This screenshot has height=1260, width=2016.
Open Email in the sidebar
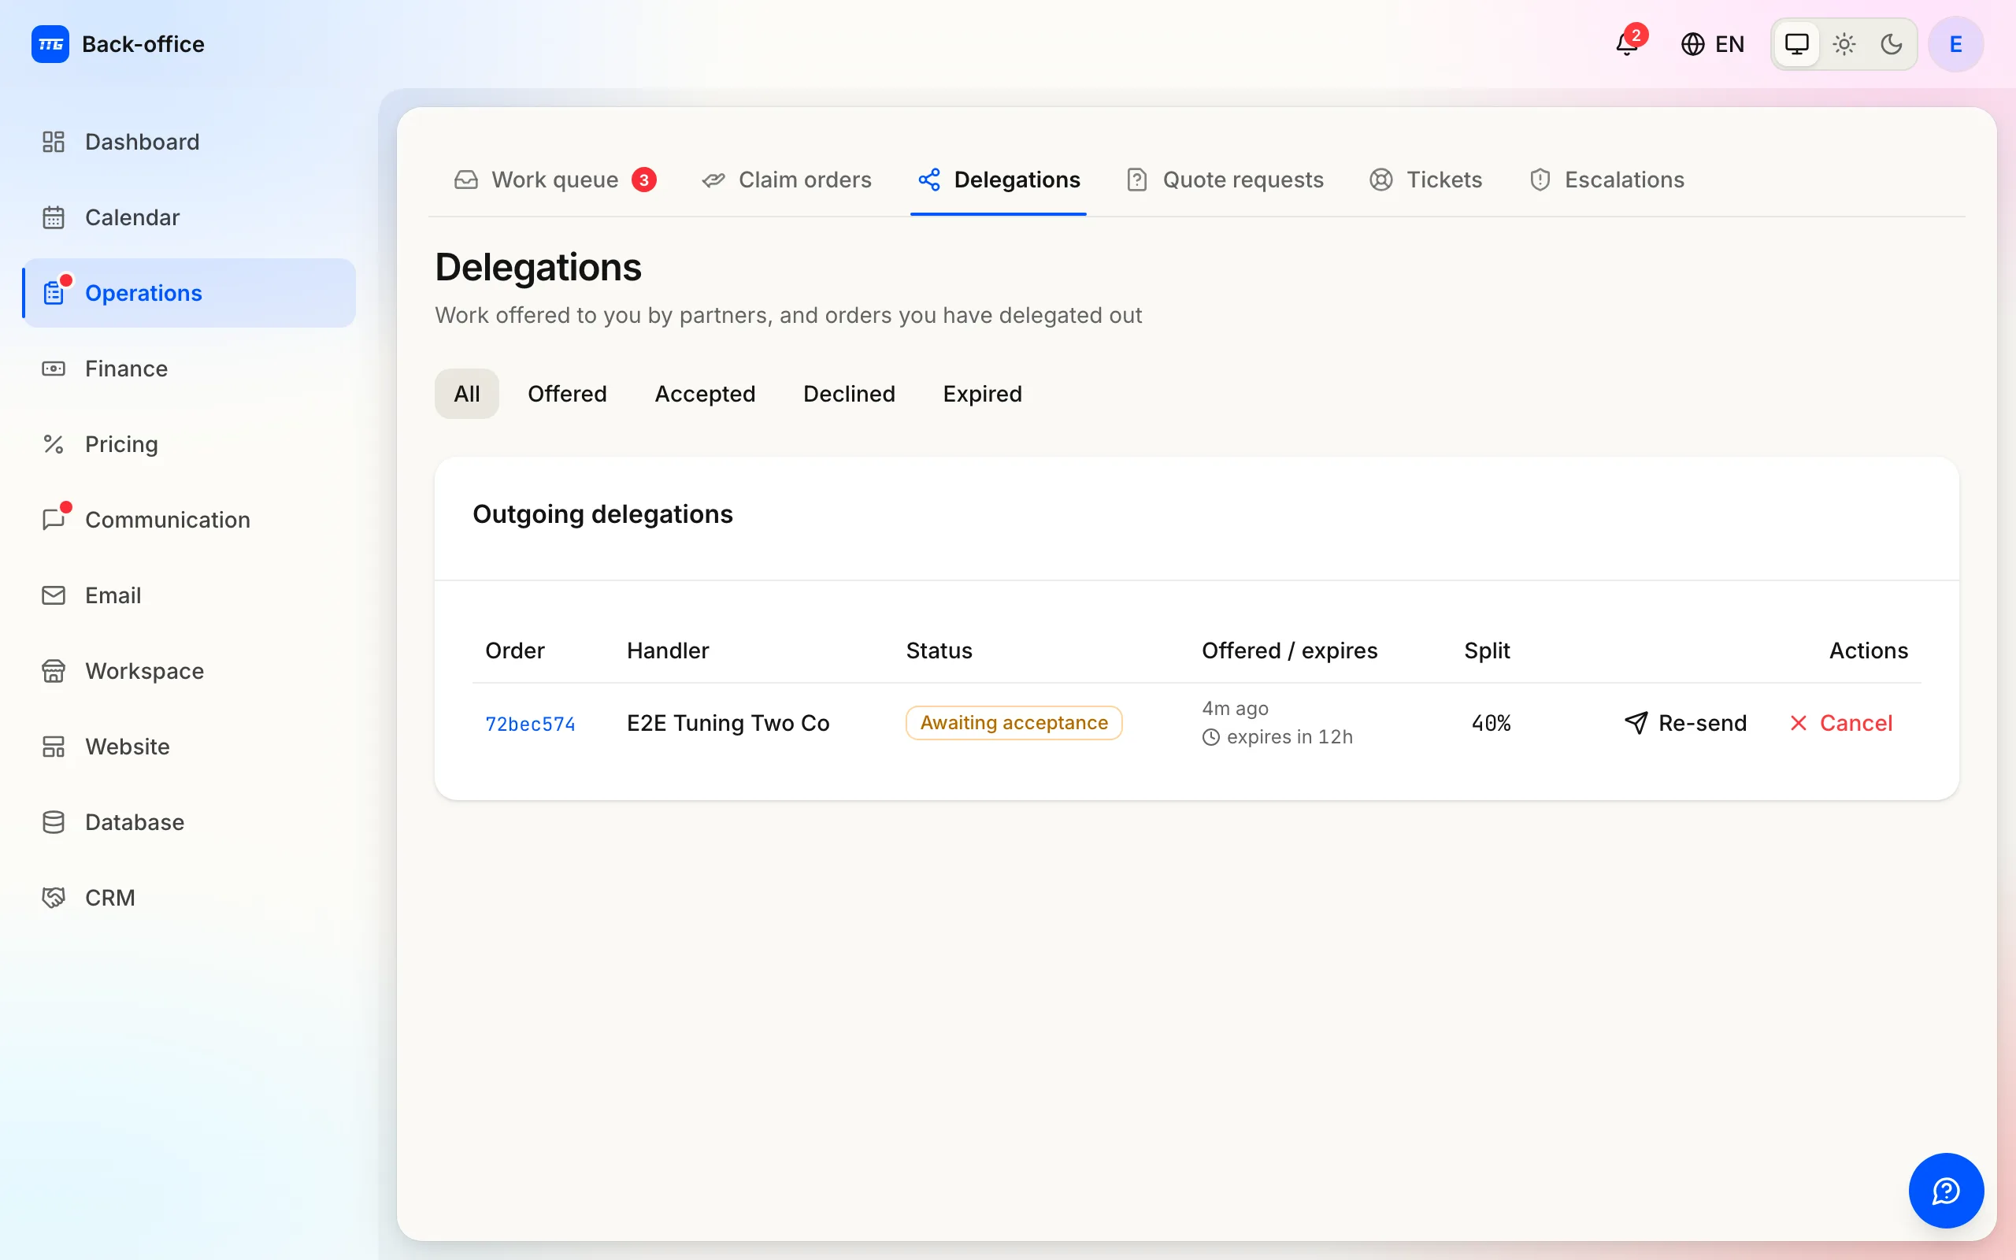point(189,595)
